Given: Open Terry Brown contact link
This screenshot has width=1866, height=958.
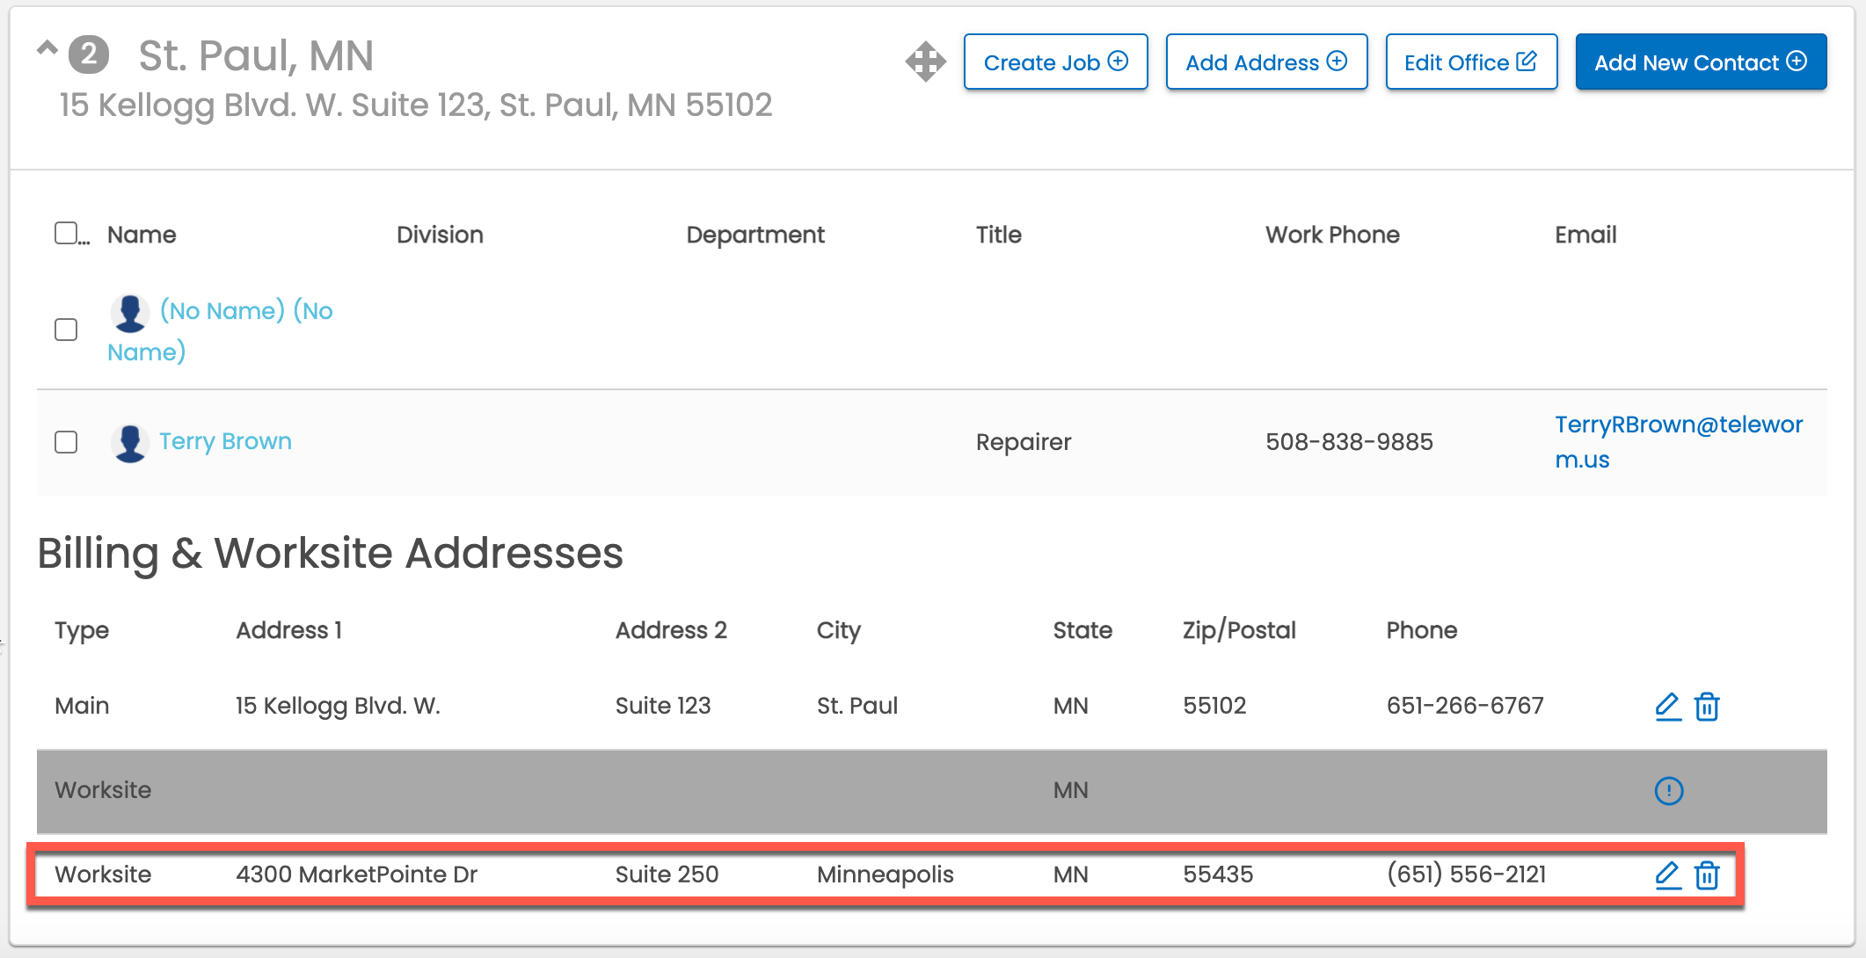Looking at the screenshot, I should click(225, 441).
